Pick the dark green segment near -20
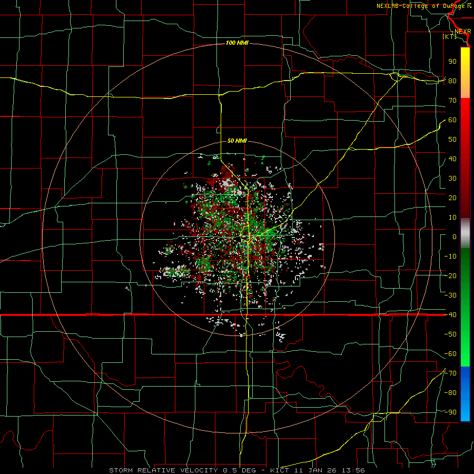This screenshot has height=474, width=474. [465, 272]
